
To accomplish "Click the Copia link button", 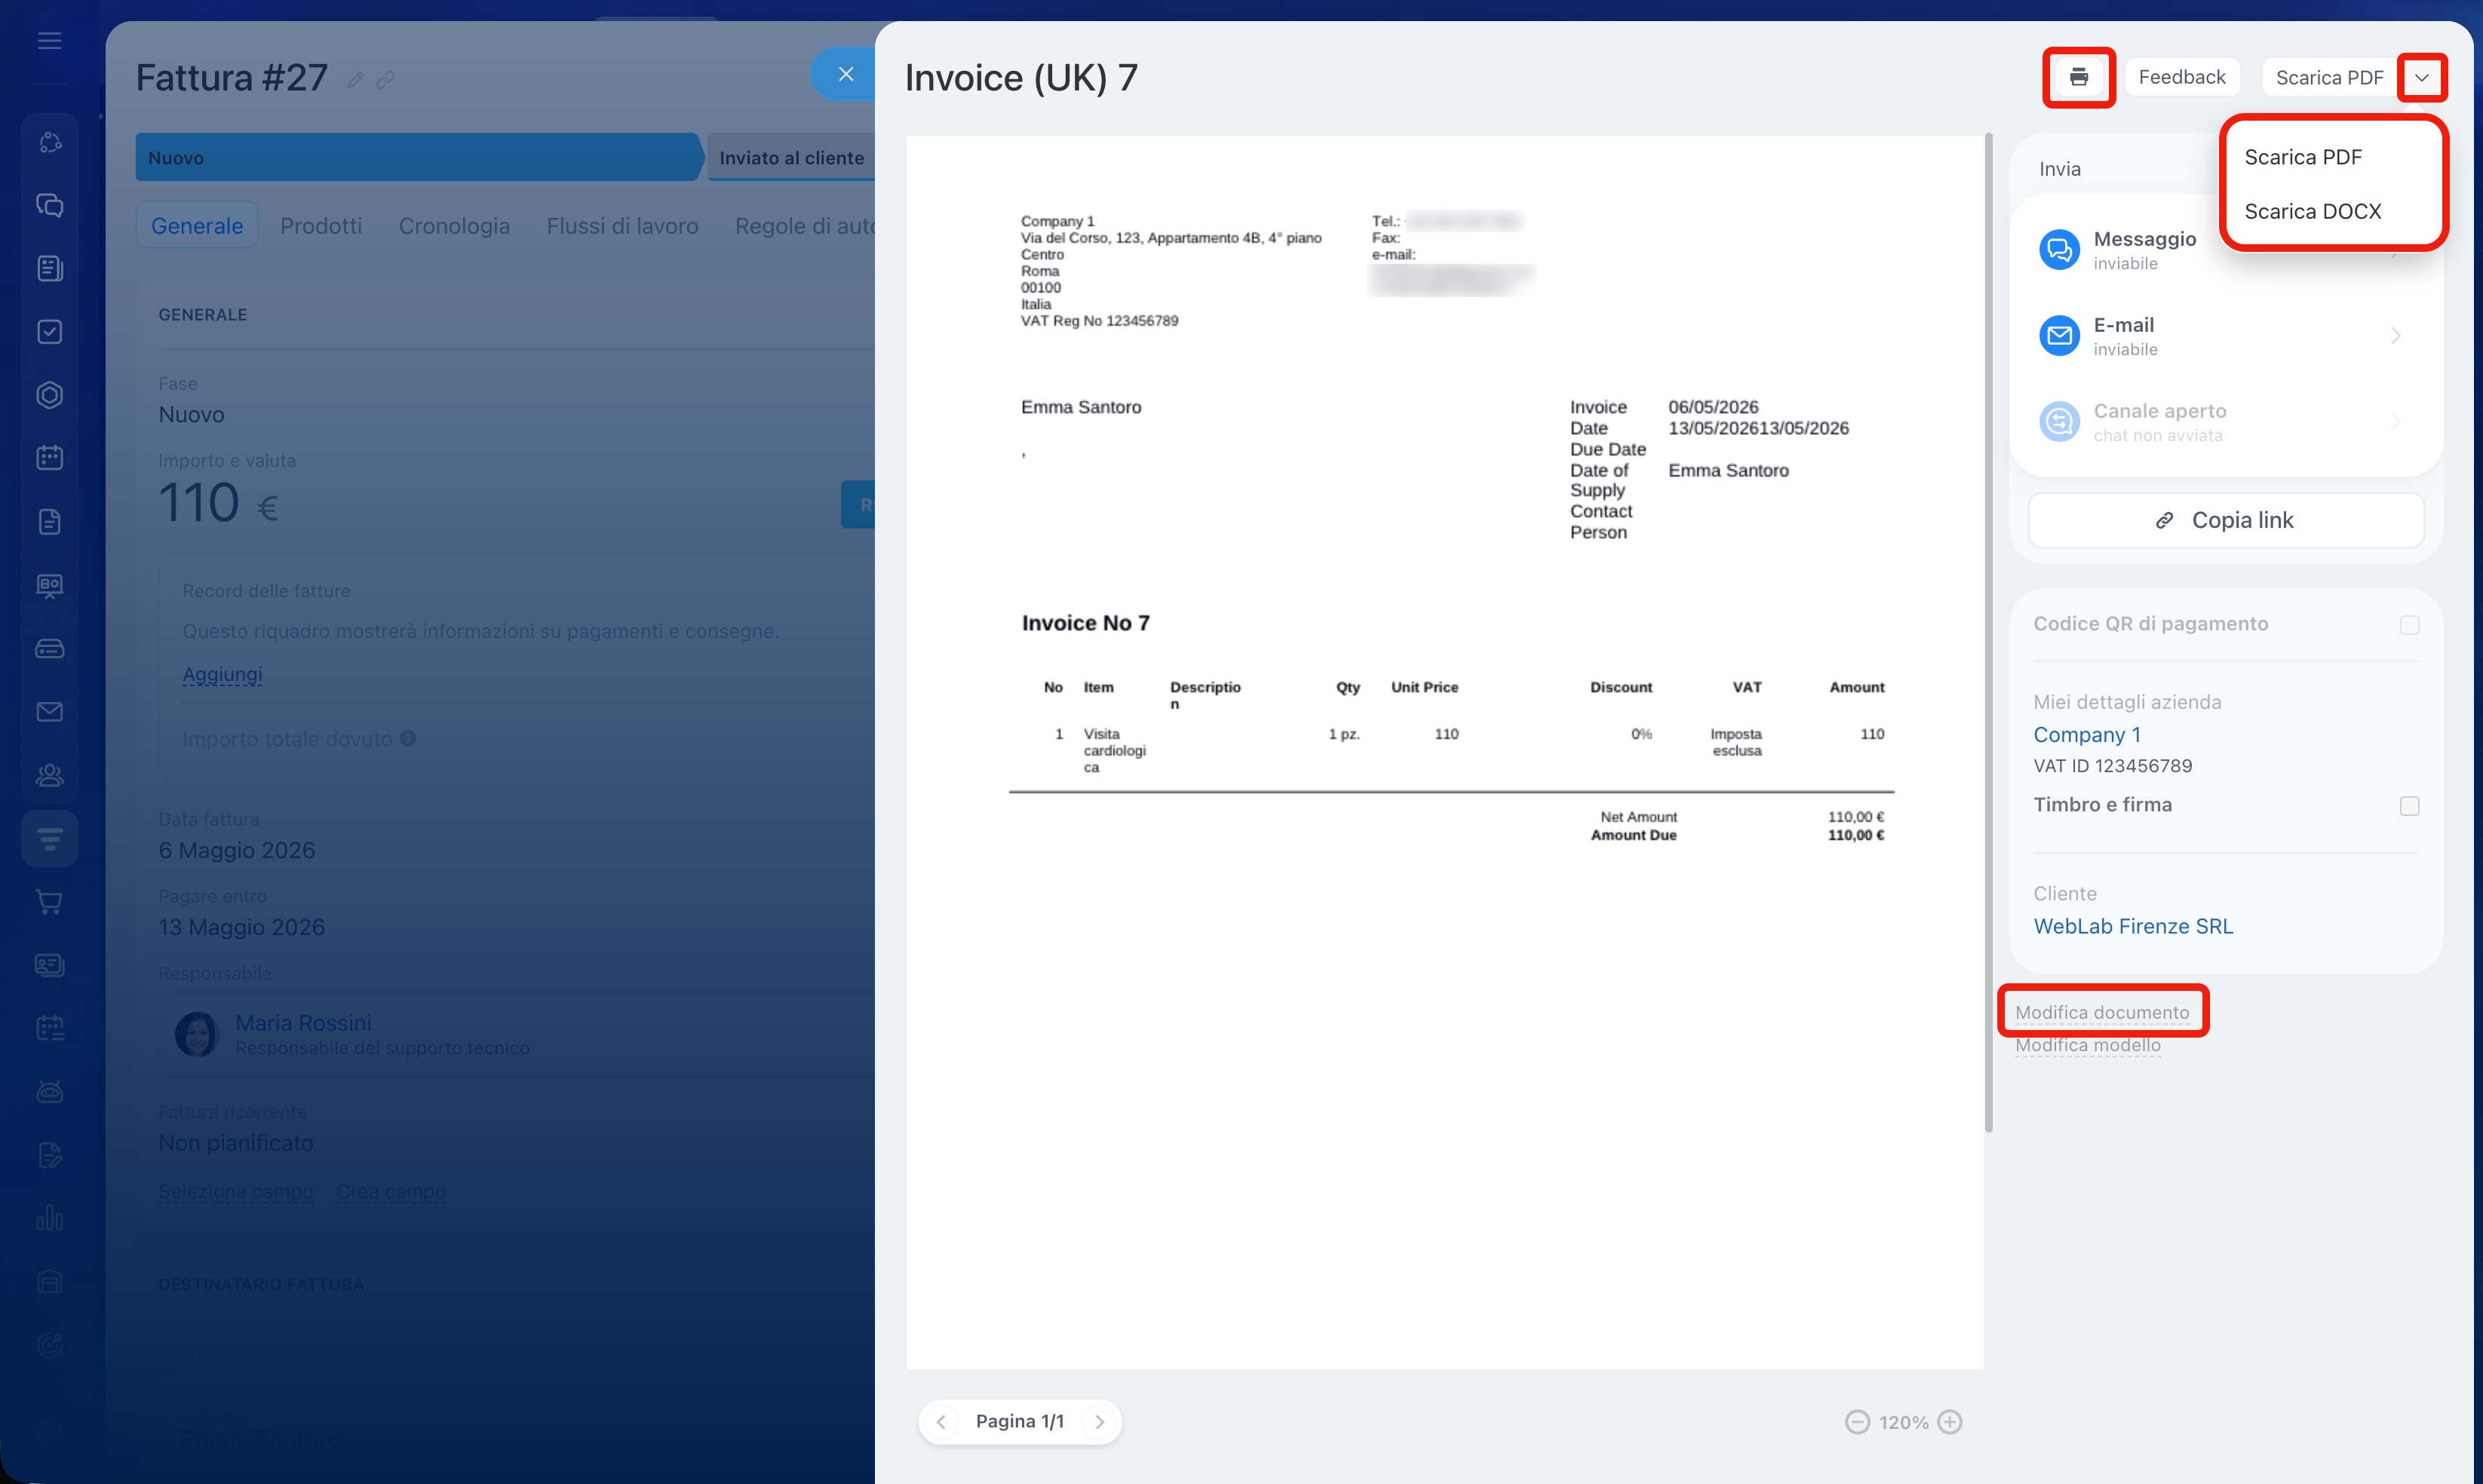I will click(x=2225, y=520).
